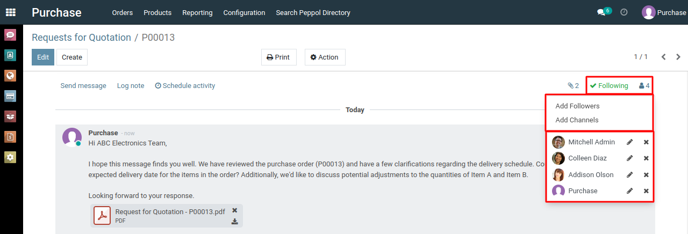The height and width of the screenshot is (234, 688).
Task: Go to next record arrow
Action: pos(678,57)
